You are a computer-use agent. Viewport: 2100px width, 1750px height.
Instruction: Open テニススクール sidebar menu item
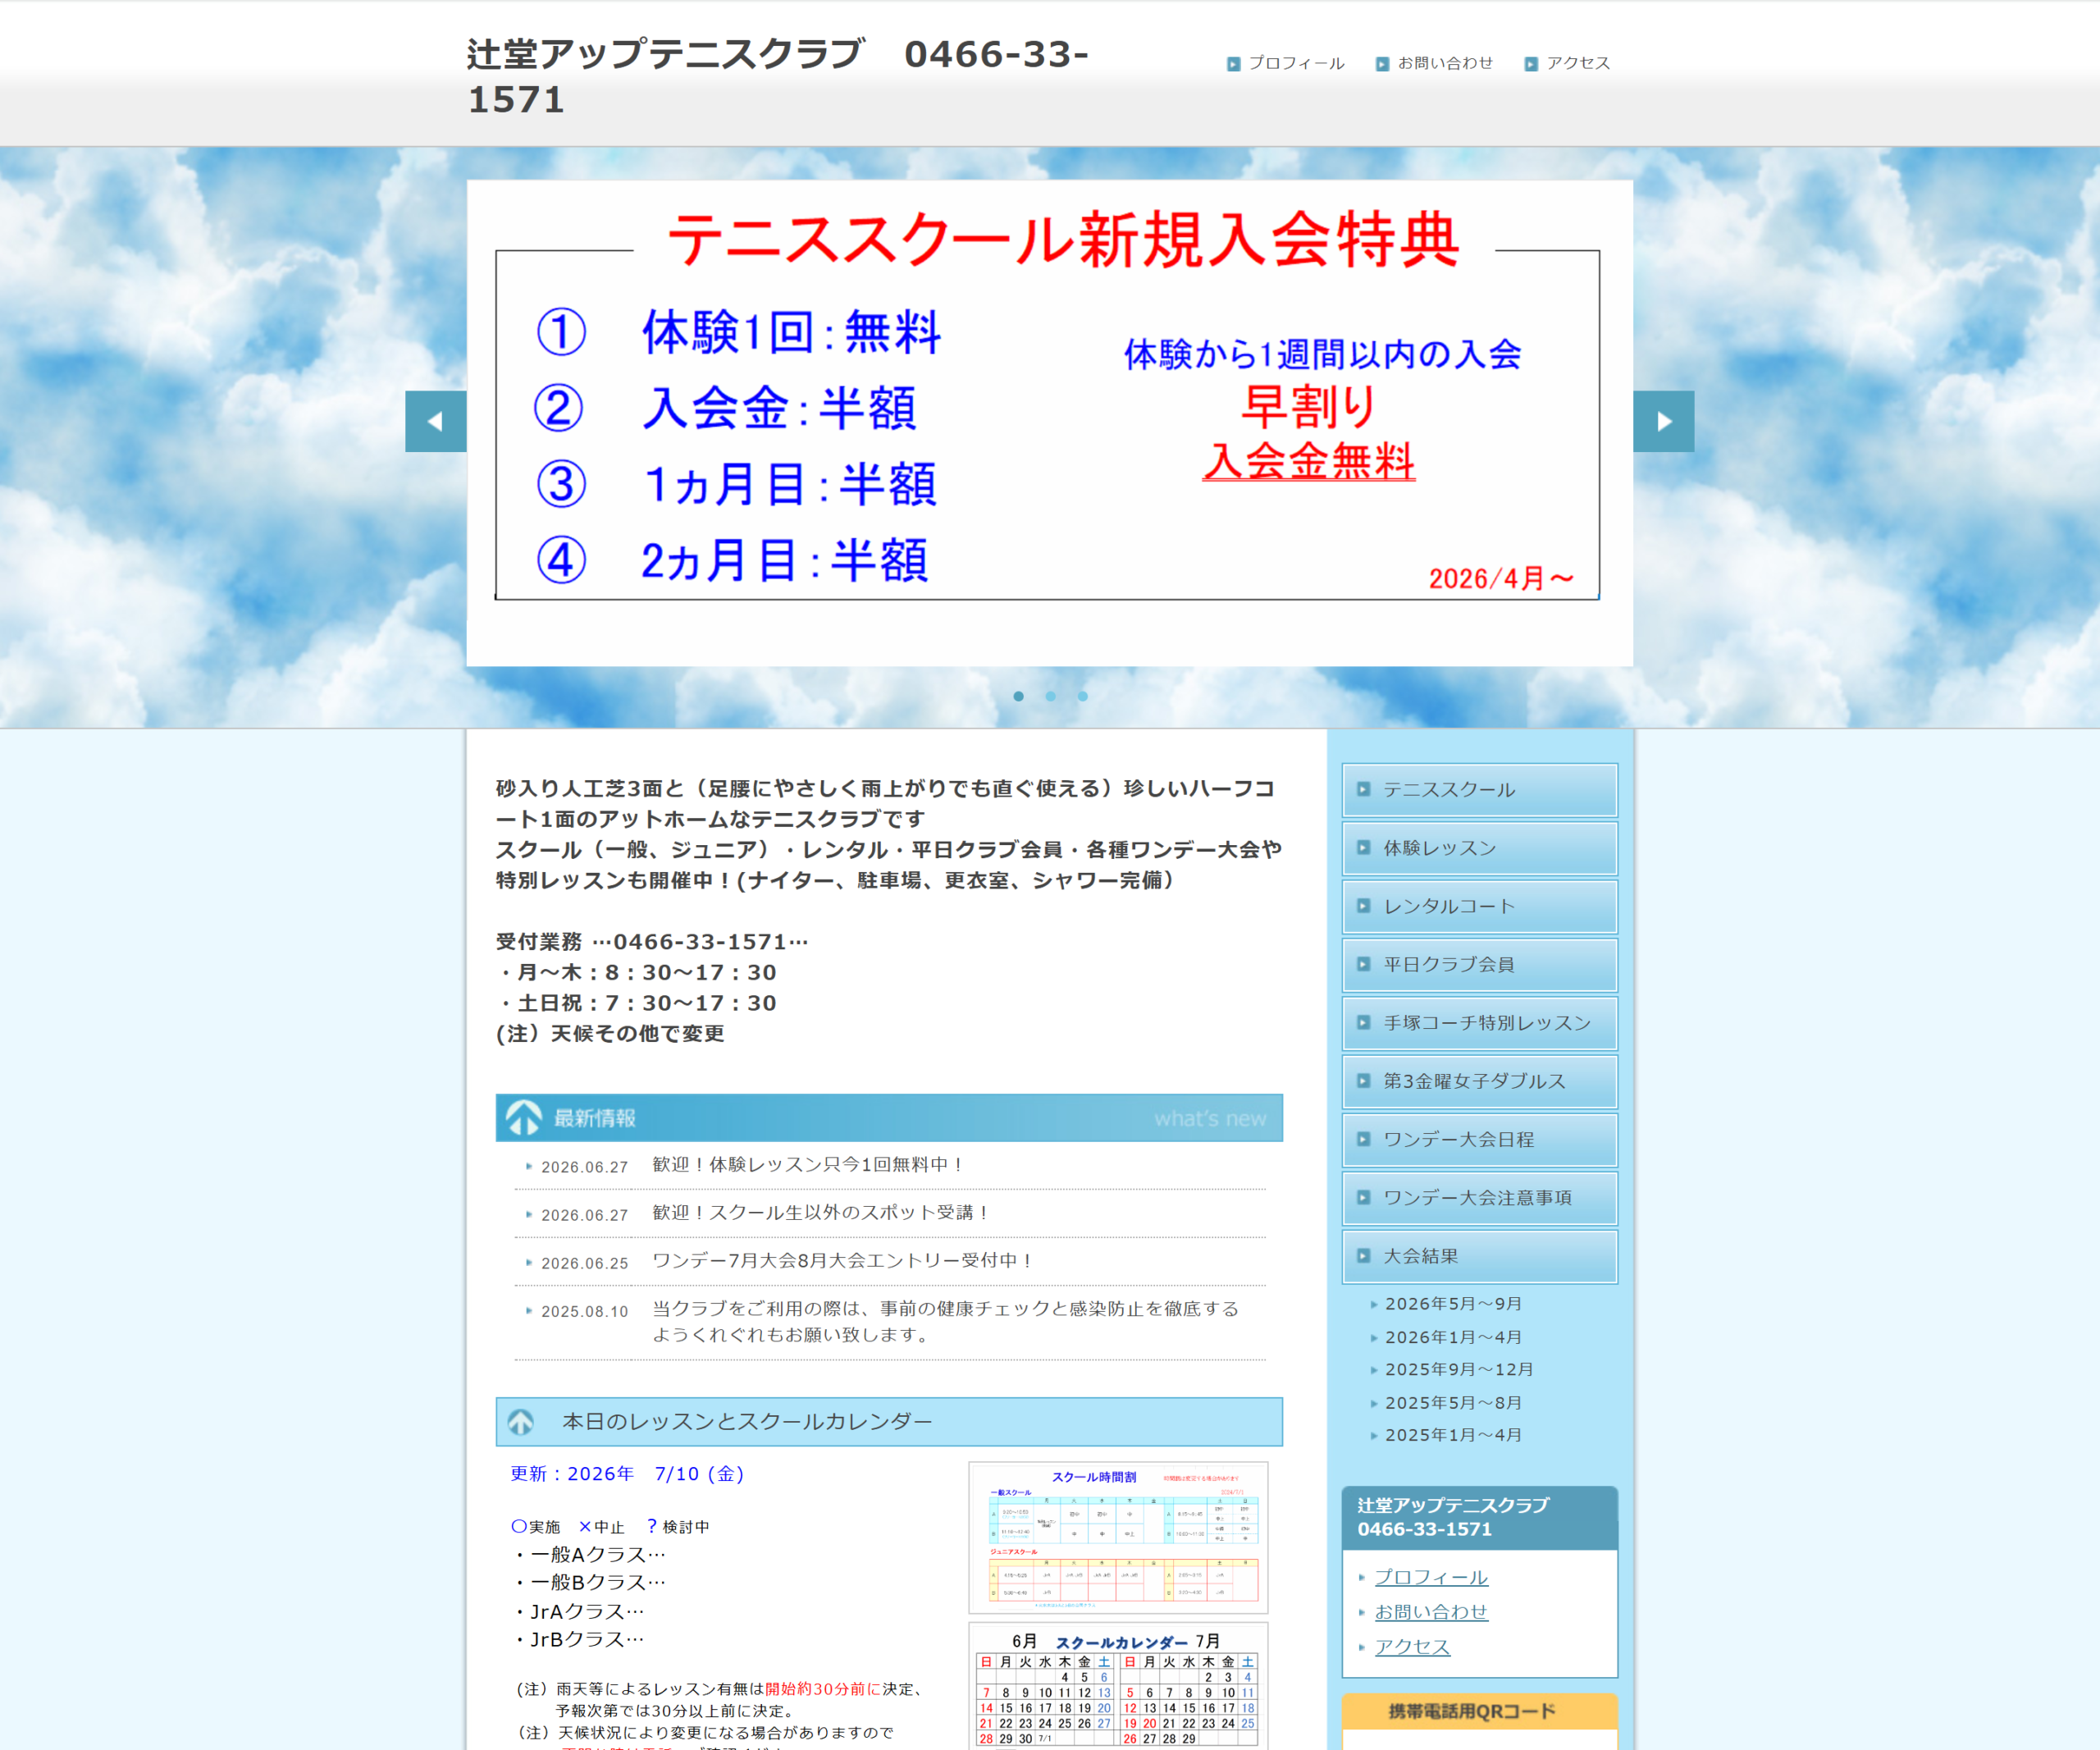(1479, 790)
